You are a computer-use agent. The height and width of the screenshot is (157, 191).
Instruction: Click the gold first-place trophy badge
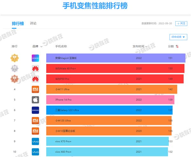15,58
